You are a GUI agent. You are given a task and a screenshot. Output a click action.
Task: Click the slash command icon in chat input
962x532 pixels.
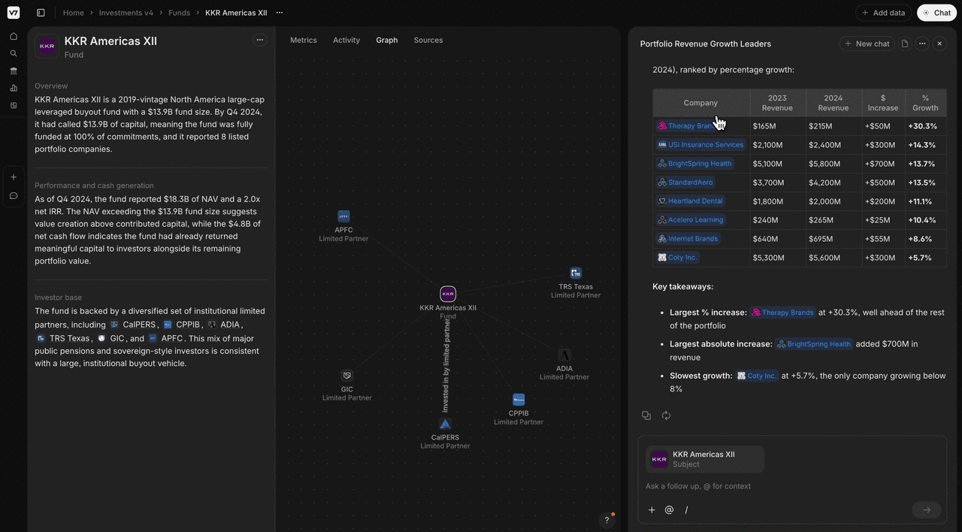[x=686, y=510]
